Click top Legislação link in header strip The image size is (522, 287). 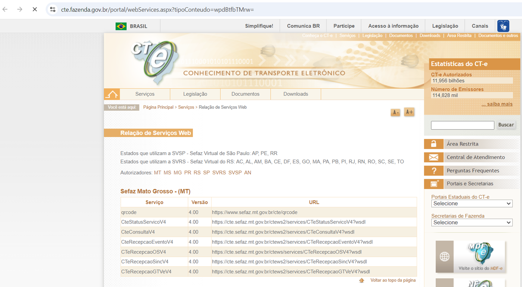coord(372,35)
